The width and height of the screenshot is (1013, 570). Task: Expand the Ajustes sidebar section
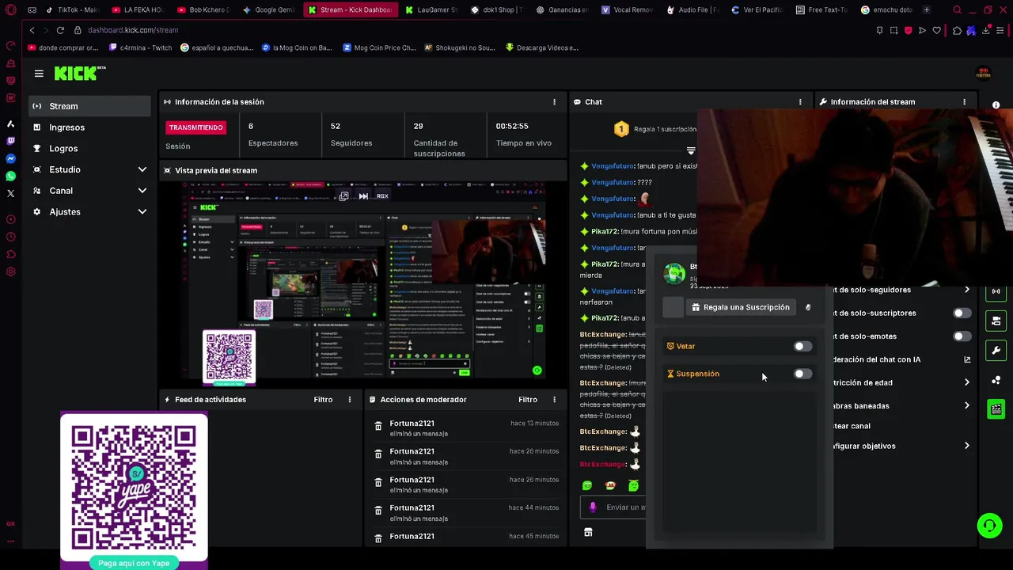click(142, 212)
